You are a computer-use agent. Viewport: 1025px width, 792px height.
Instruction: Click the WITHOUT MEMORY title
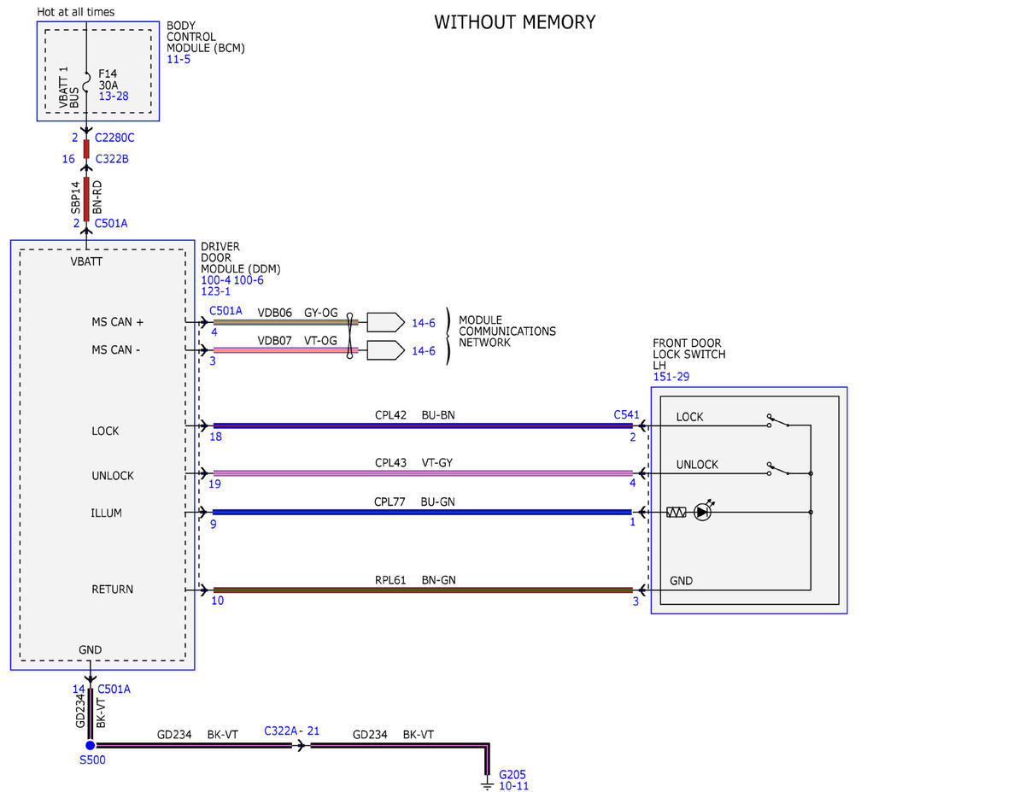[x=515, y=22]
